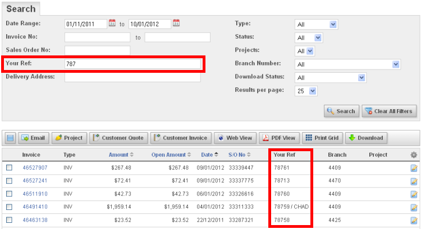The width and height of the screenshot is (421, 229).
Task: Click amount $1,959.14 in Amount column
Action: 119,207
